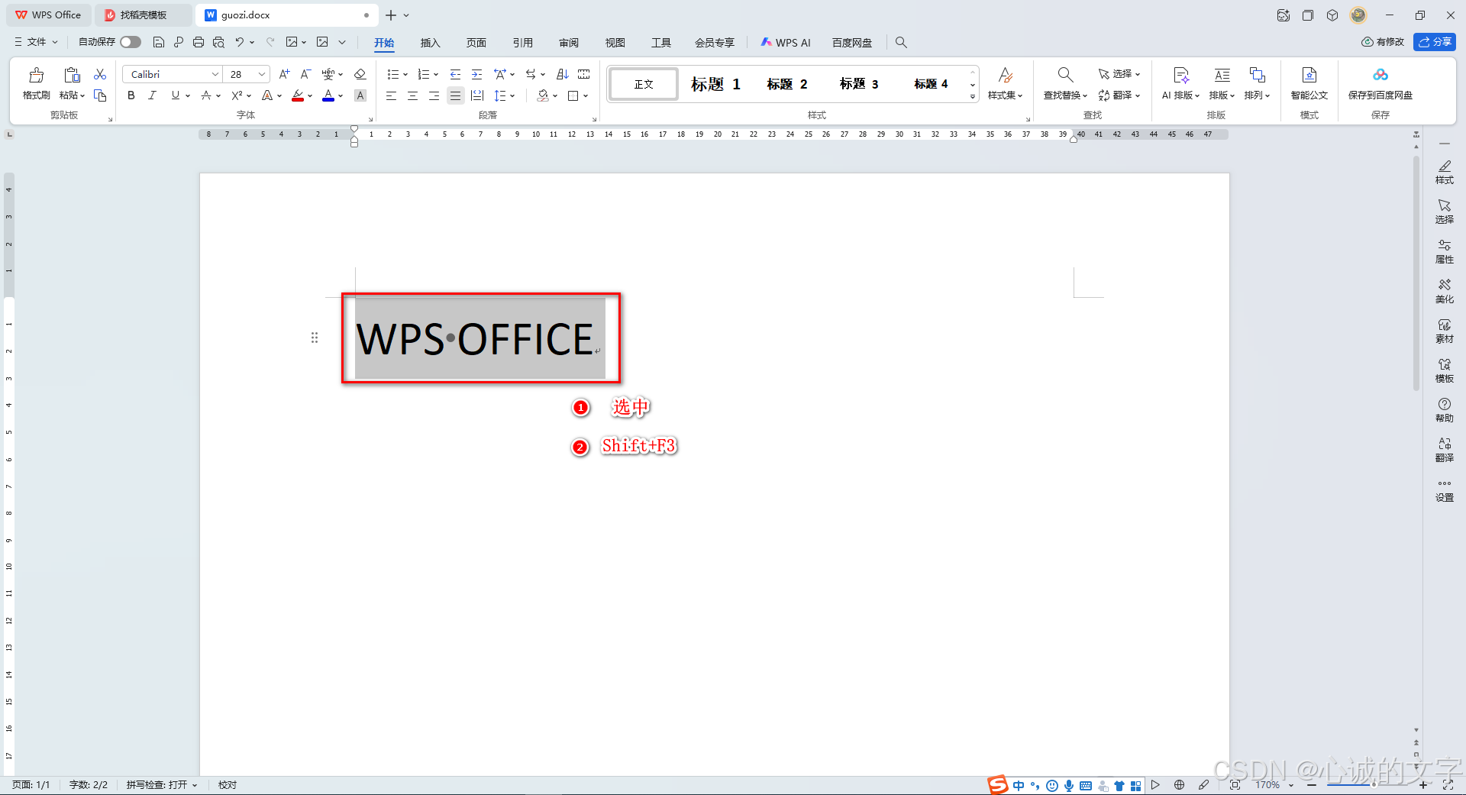Switch to the 审阅 ribbon tab
This screenshot has height=795, width=1466.
click(568, 43)
